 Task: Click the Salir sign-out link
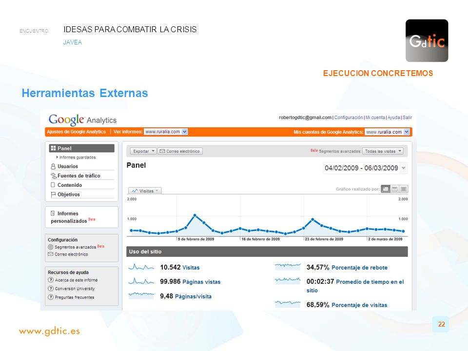click(407, 117)
